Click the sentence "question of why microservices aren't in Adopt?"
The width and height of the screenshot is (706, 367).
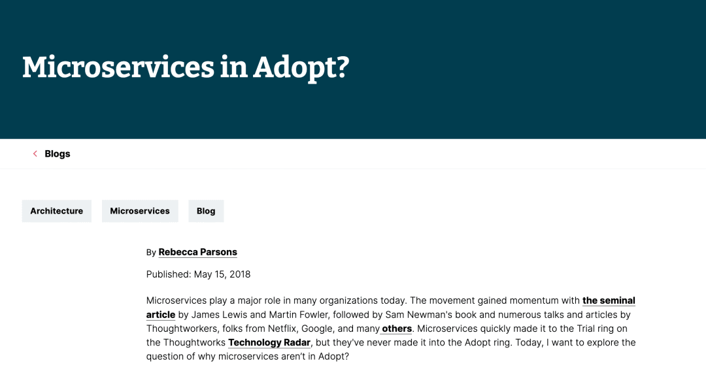(x=247, y=357)
